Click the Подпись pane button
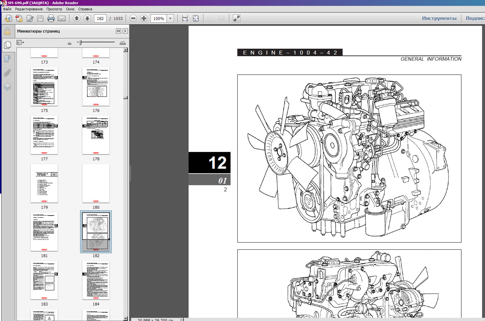Screen dimensions: 485x321 click(x=475, y=18)
